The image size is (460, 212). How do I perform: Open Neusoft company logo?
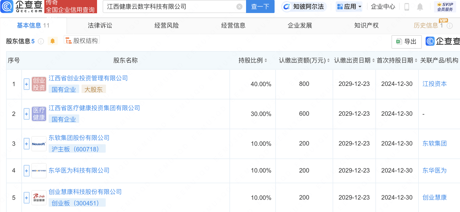pyautogui.click(x=39, y=144)
